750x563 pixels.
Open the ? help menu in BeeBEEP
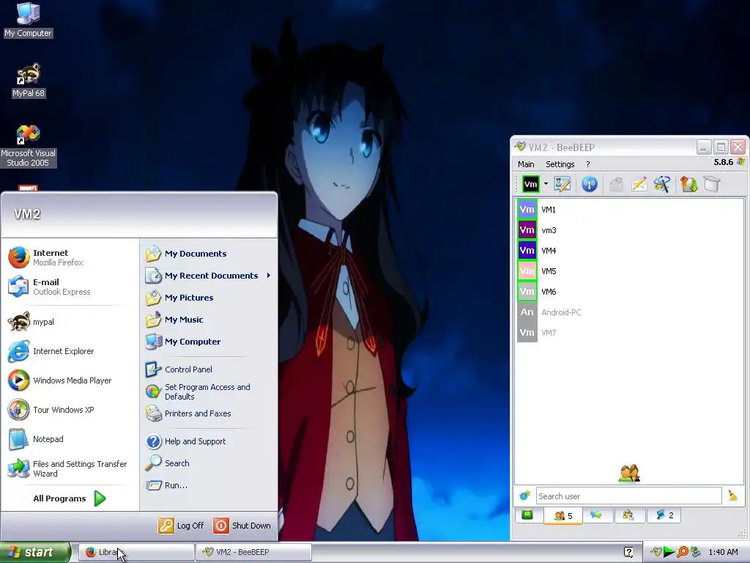pyautogui.click(x=588, y=164)
